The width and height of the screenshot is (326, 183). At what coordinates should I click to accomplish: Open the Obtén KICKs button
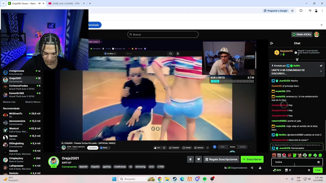(x=302, y=34)
